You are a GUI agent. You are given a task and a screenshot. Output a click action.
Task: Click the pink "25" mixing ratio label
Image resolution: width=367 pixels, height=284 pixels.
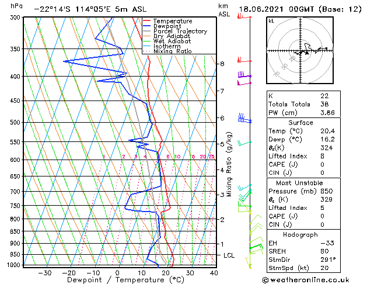[212, 157]
